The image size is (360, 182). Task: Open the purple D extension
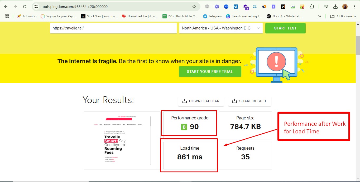[x=274, y=7]
